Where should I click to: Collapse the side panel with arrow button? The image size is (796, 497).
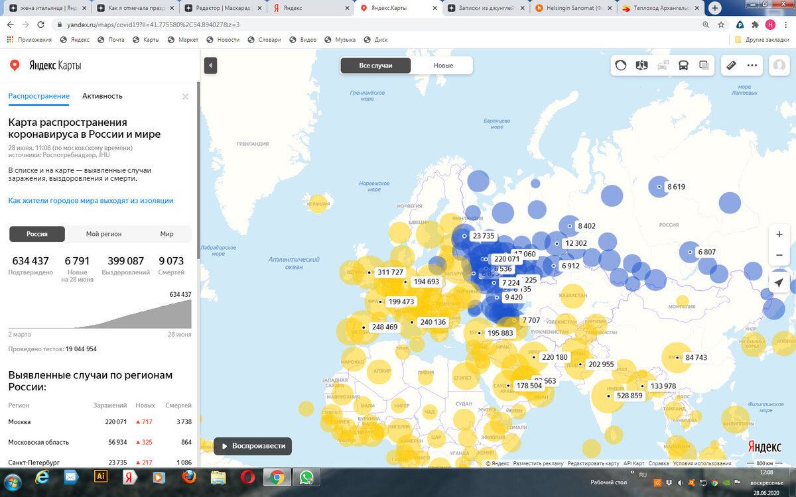point(210,66)
